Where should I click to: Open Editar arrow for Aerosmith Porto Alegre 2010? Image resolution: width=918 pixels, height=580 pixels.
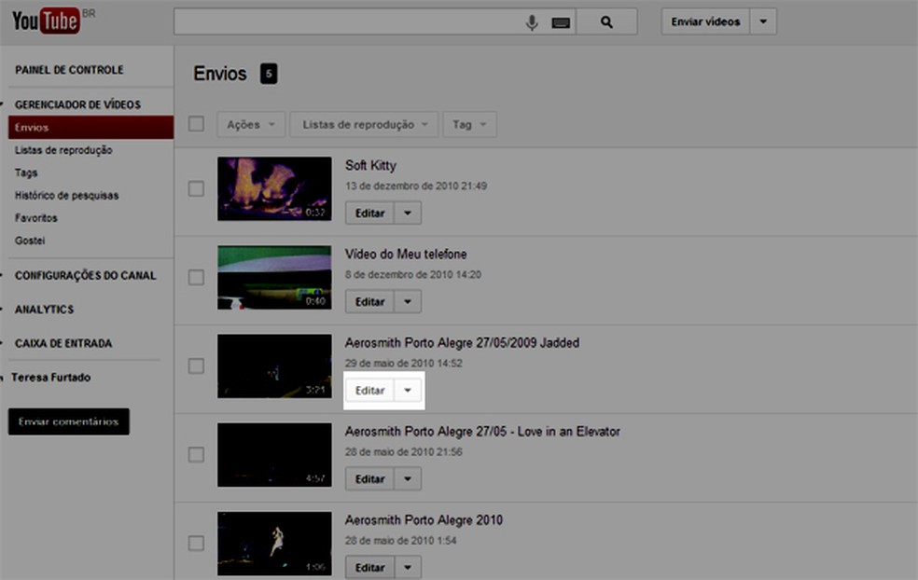coord(408,567)
